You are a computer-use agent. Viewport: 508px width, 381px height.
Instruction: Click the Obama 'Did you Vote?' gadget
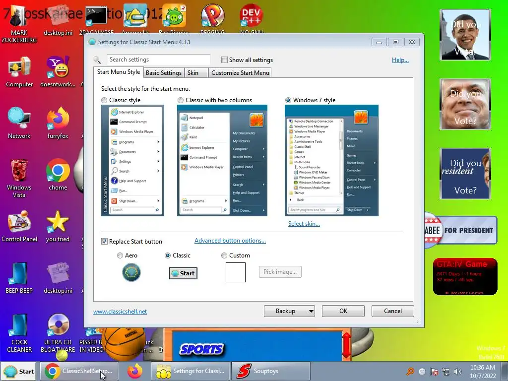[x=465, y=35]
